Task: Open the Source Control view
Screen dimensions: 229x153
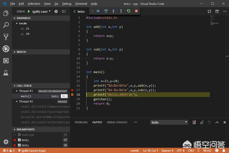Action: pyautogui.click(x=6, y=37)
